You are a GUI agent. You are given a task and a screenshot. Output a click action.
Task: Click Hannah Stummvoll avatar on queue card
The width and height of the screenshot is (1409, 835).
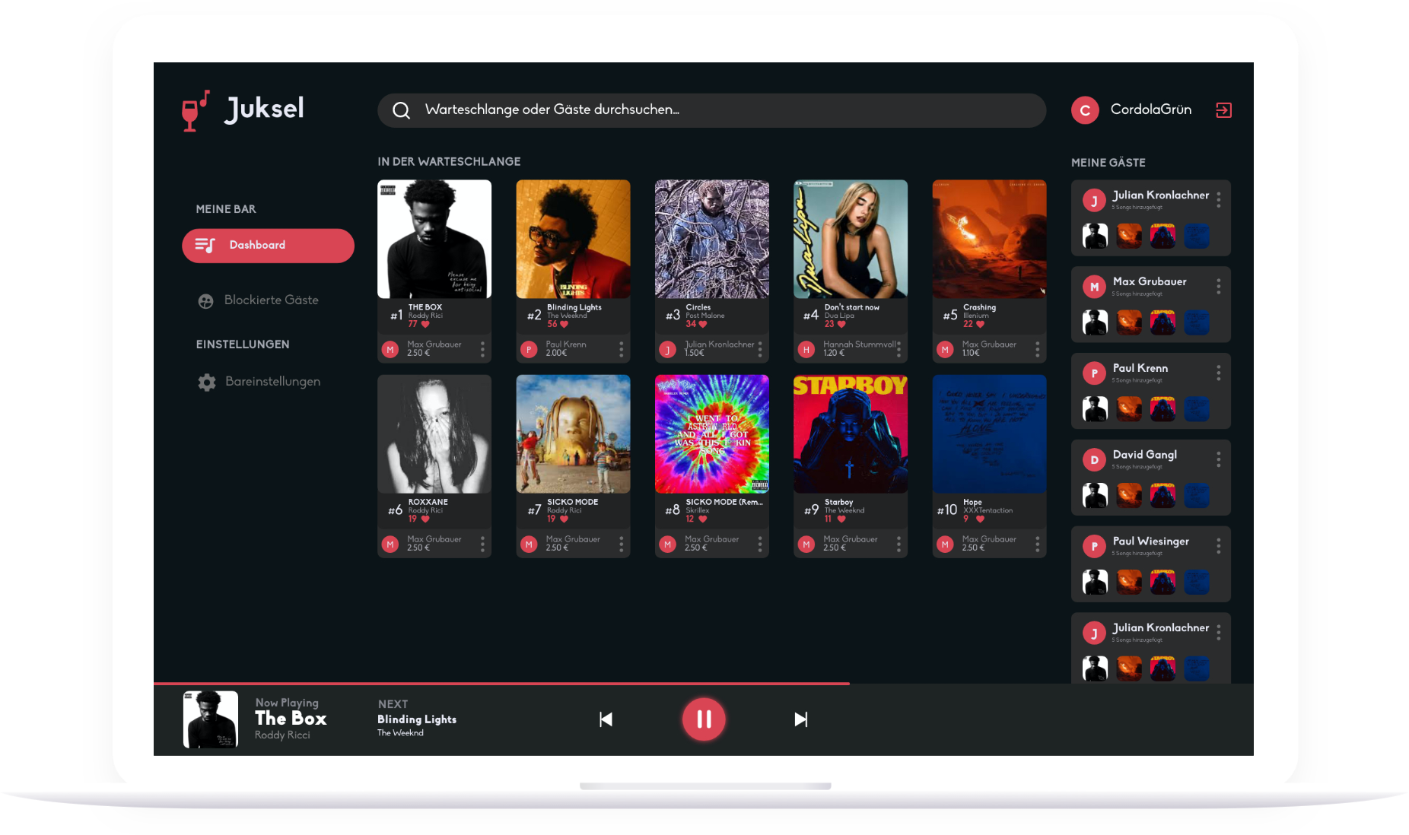pos(806,350)
